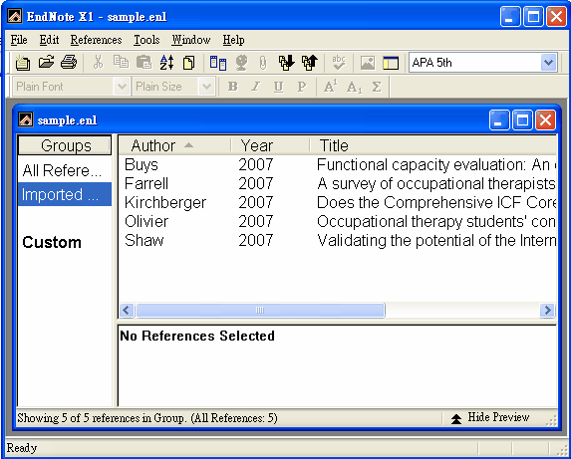
Task: Click the Copy Formatted icon
Action: click(189, 63)
